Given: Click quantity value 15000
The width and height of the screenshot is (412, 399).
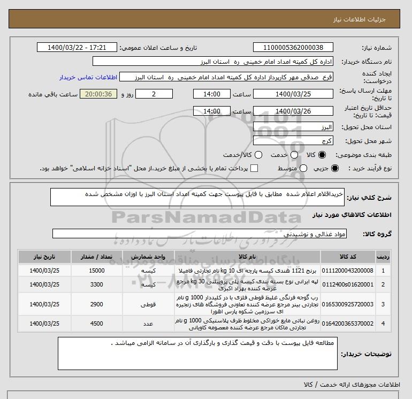Looking at the screenshot, I should (97, 270).
